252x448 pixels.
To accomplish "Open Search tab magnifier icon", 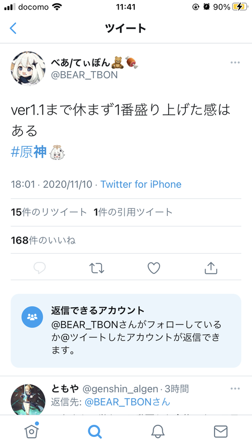I will (x=94, y=431).
